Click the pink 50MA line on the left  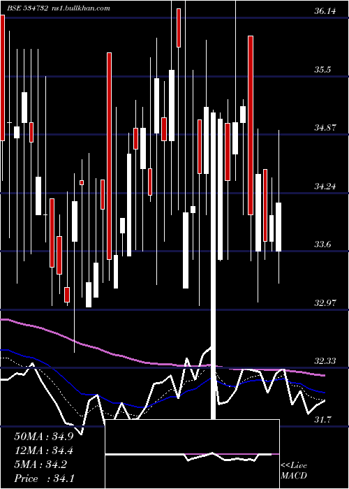pyautogui.click(x=31, y=326)
